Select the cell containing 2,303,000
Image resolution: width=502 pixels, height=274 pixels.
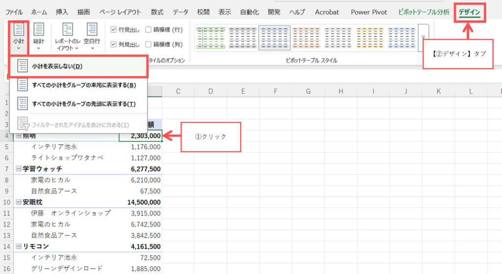tap(140, 136)
